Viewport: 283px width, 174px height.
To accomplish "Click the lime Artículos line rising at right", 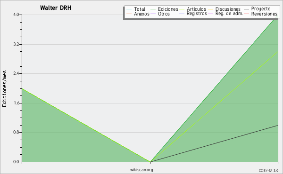I will pyautogui.click(x=214, y=107).
